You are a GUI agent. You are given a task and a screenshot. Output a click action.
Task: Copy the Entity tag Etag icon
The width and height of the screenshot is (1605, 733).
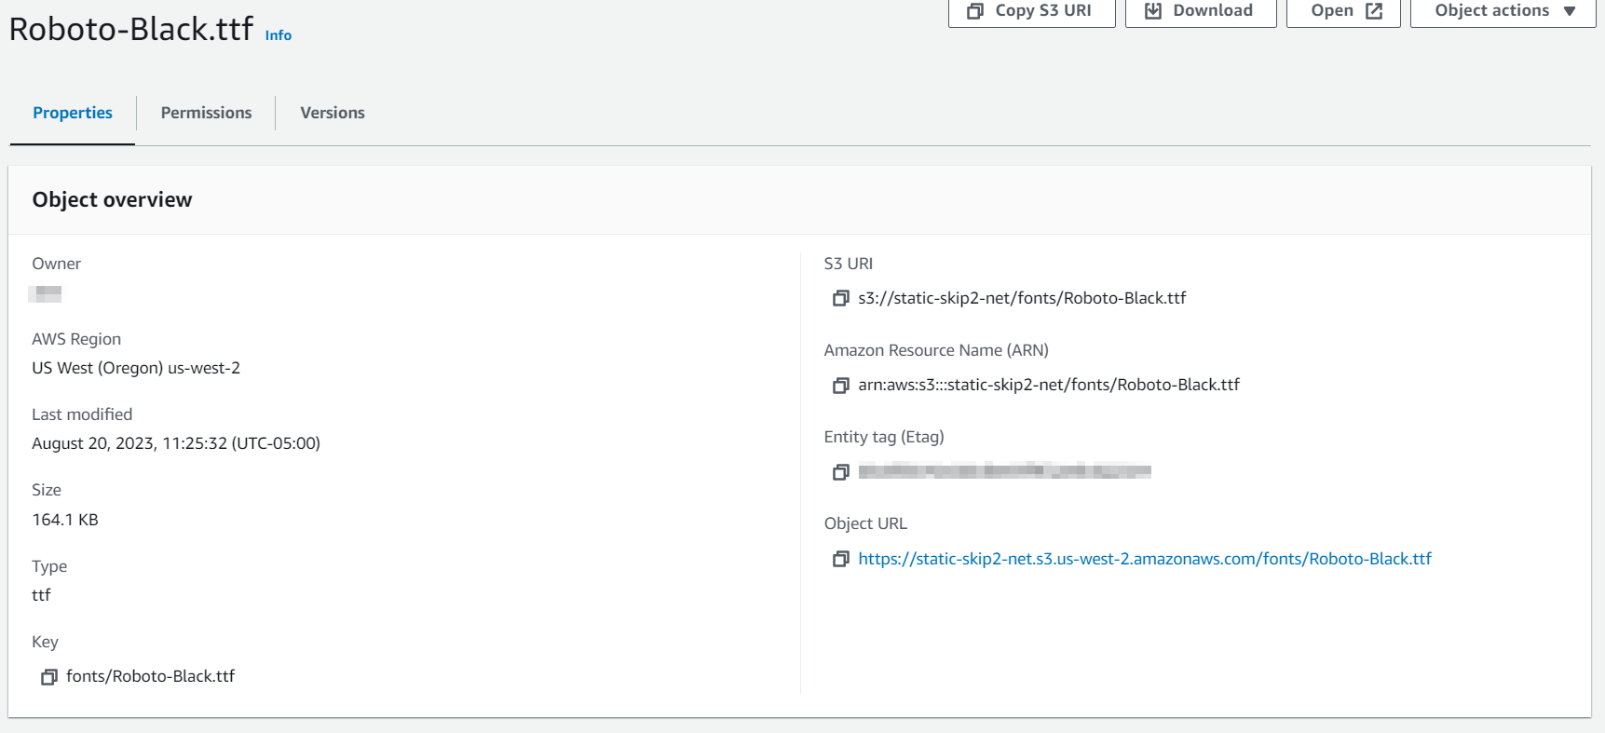[x=840, y=472]
